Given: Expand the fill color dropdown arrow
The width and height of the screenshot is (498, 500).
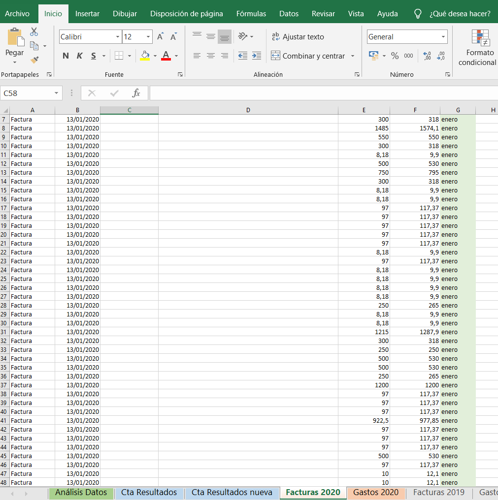Looking at the screenshot, I should 155,56.
